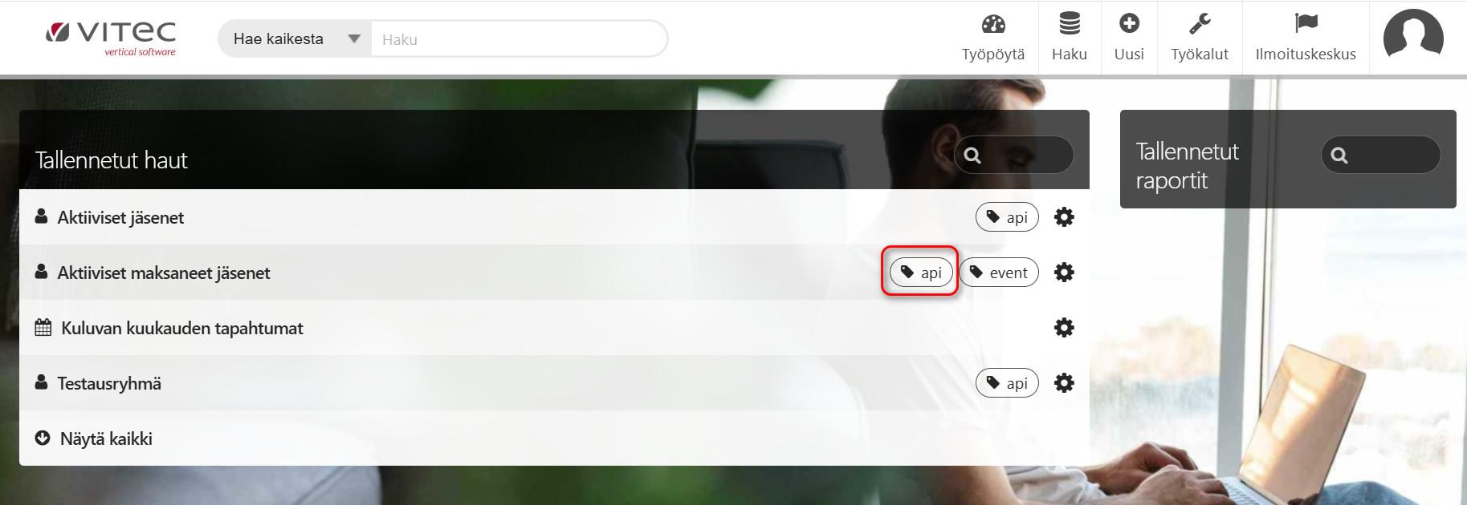Select the highlighted api tag
The image size is (1467, 505).
click(921, 273)
